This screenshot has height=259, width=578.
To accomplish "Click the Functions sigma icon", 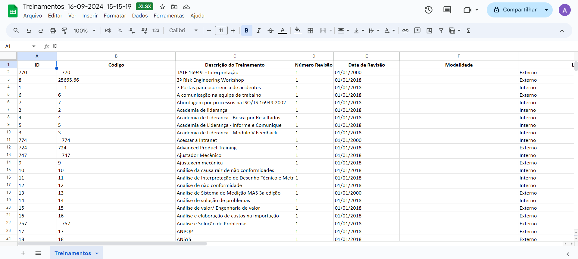I will (468, 30).
